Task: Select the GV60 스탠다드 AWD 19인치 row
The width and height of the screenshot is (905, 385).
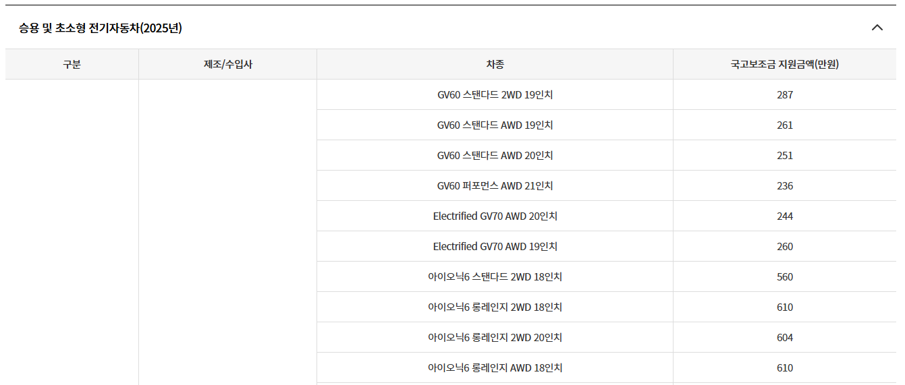Action: click(607, 125)
